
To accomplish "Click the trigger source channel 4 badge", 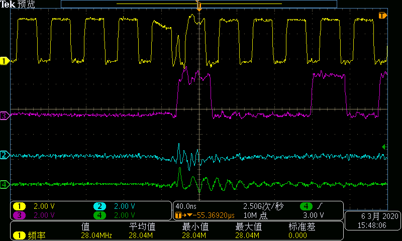I will (306, 206).
